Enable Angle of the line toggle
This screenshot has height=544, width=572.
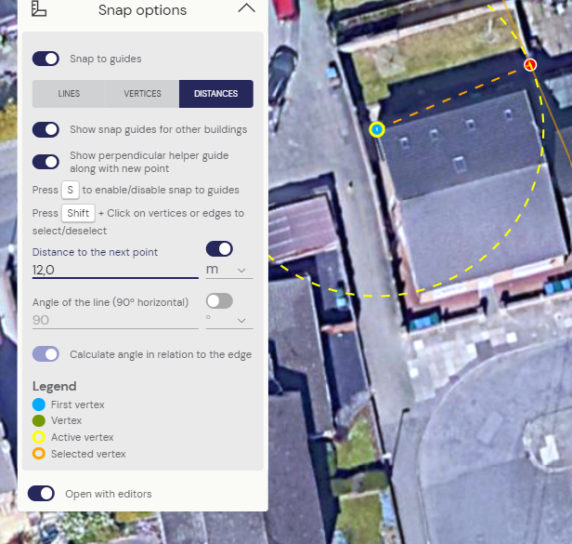219,301
